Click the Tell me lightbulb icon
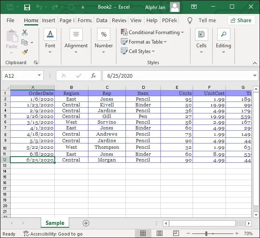Viewport: 260px width, 238px height. click(190, 21)
